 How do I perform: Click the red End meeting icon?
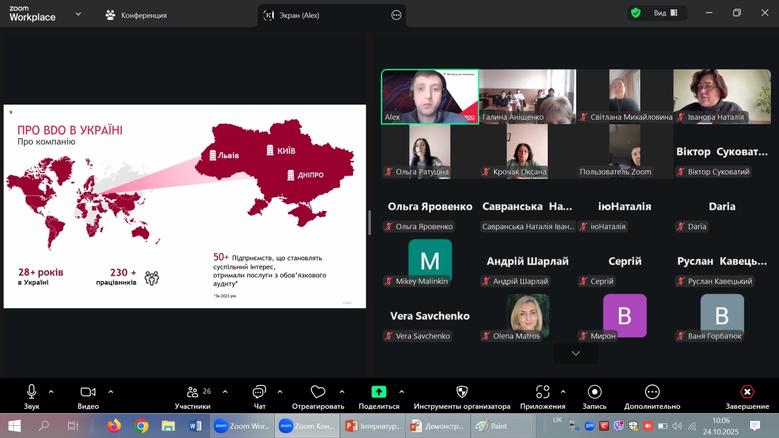[x=747, y=392]
